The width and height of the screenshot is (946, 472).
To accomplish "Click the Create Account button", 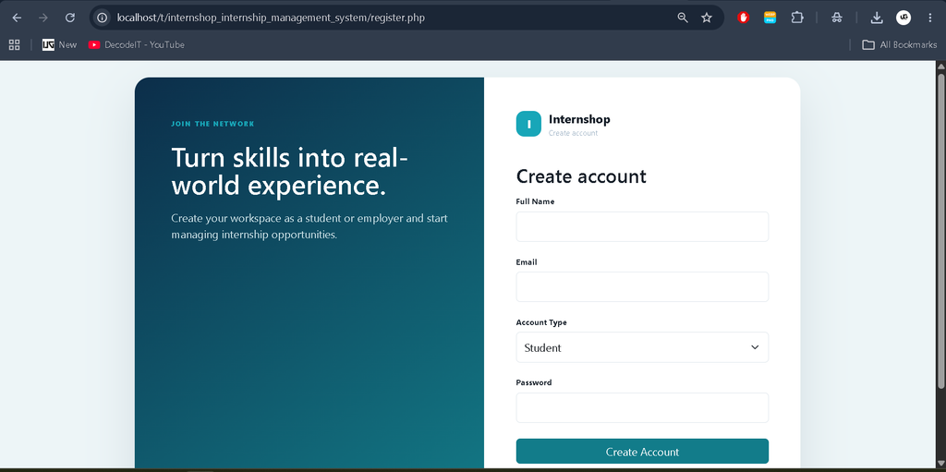I will pos(642,452).
